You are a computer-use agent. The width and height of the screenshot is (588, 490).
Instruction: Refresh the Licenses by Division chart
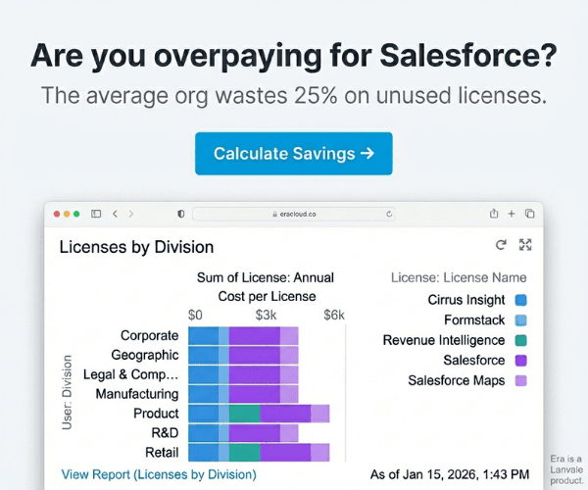click(501, 245)
